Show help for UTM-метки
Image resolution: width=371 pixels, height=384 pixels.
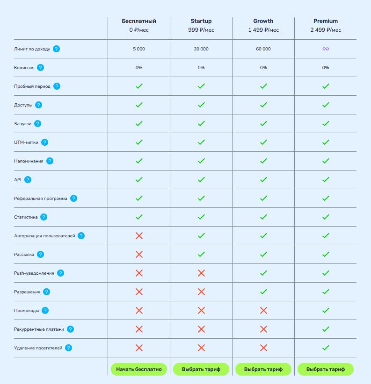[45, 142]
